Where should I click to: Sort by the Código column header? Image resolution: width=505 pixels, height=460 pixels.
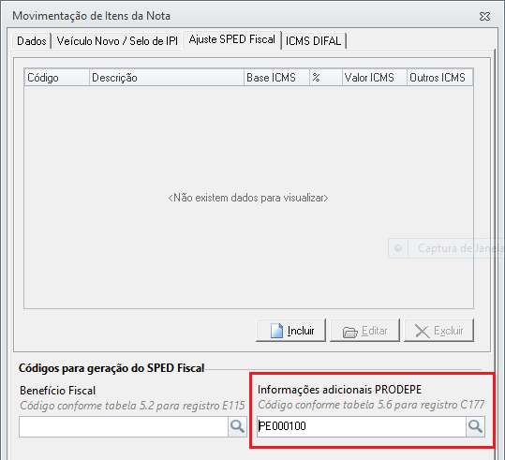click(56, 78)
